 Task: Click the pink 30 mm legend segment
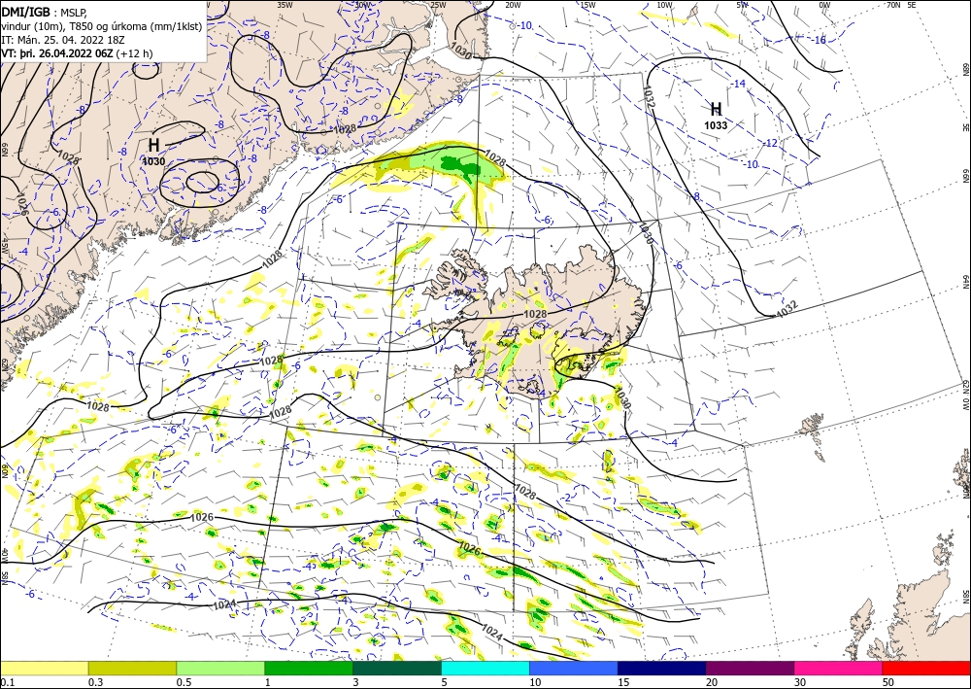point(839,668)
